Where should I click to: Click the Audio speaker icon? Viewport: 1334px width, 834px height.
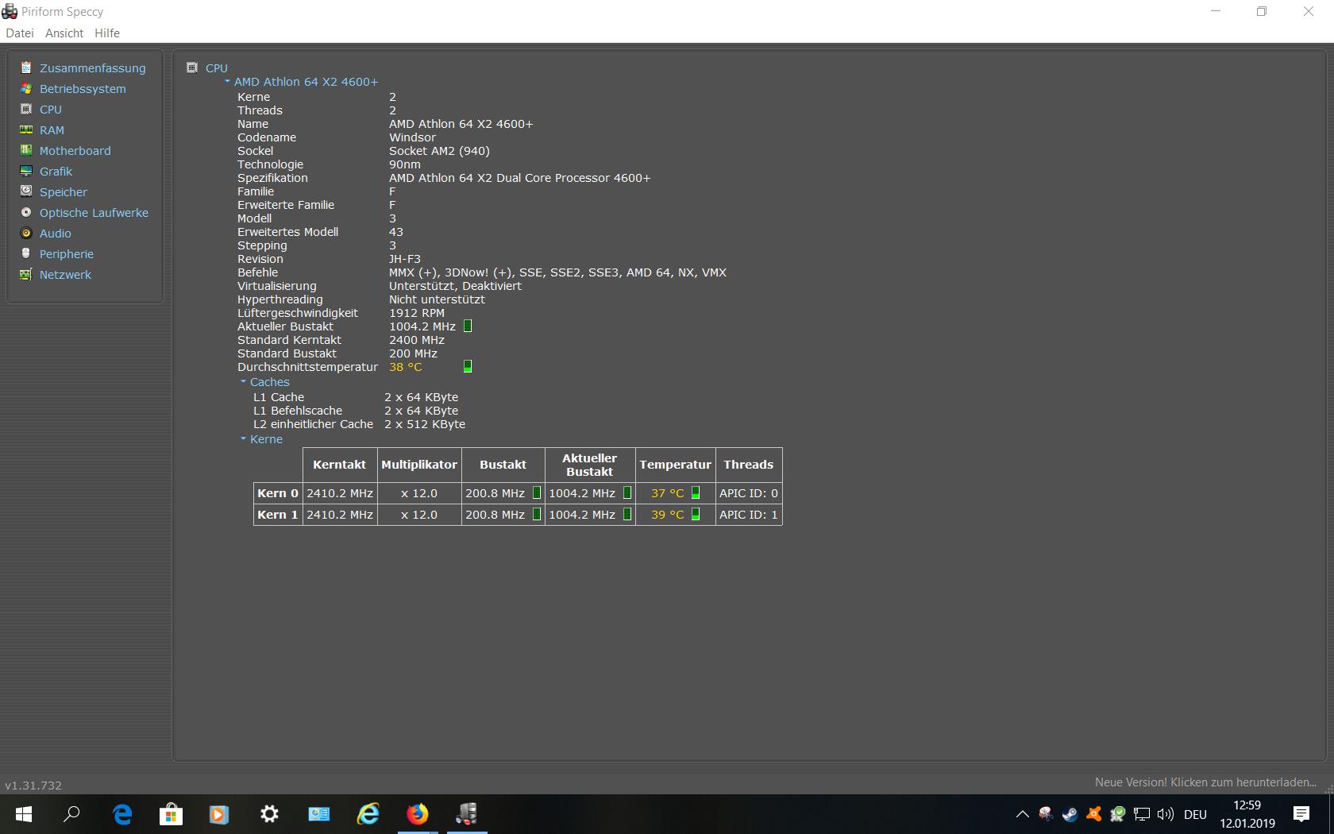(x=26, y=233)
